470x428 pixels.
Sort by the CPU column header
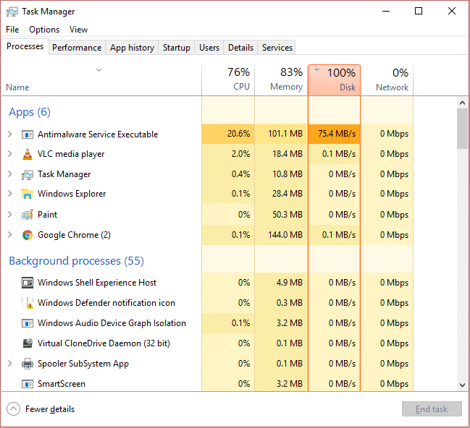tap(228, 80)
